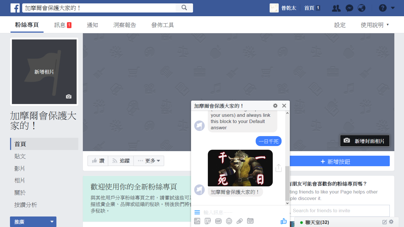The height and width of the screenshot is (227, 404).
Task: Open the GIF picker icon
Action: click(x=218, y=221)
